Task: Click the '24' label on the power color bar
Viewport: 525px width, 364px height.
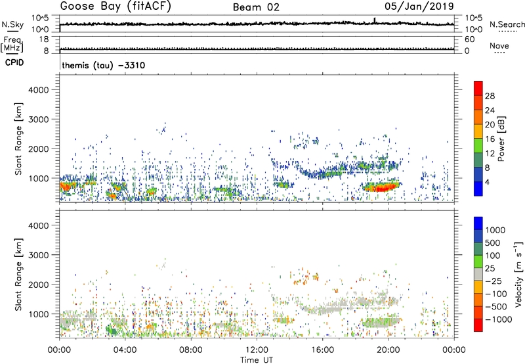Action: click(490, 110)
